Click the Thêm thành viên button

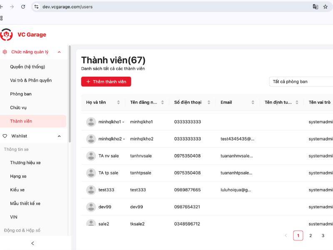[x=106, y=82]
